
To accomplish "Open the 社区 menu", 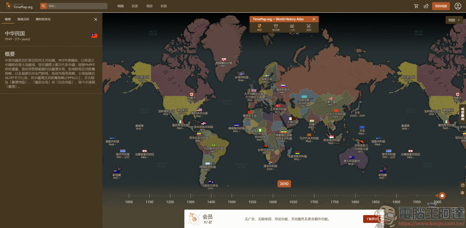I will (164, 6).
